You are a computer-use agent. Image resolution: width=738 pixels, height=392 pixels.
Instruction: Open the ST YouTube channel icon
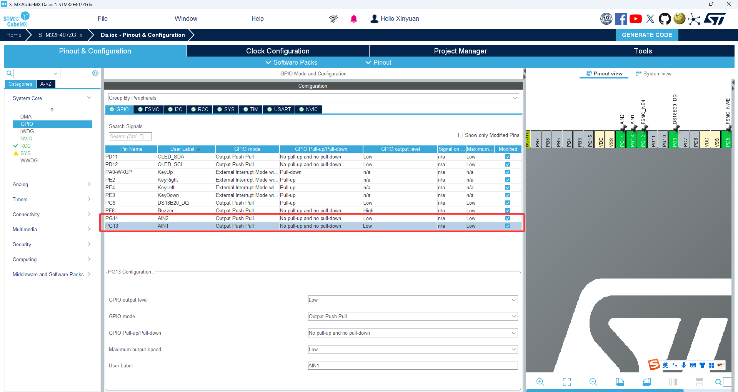coord(636,19)
